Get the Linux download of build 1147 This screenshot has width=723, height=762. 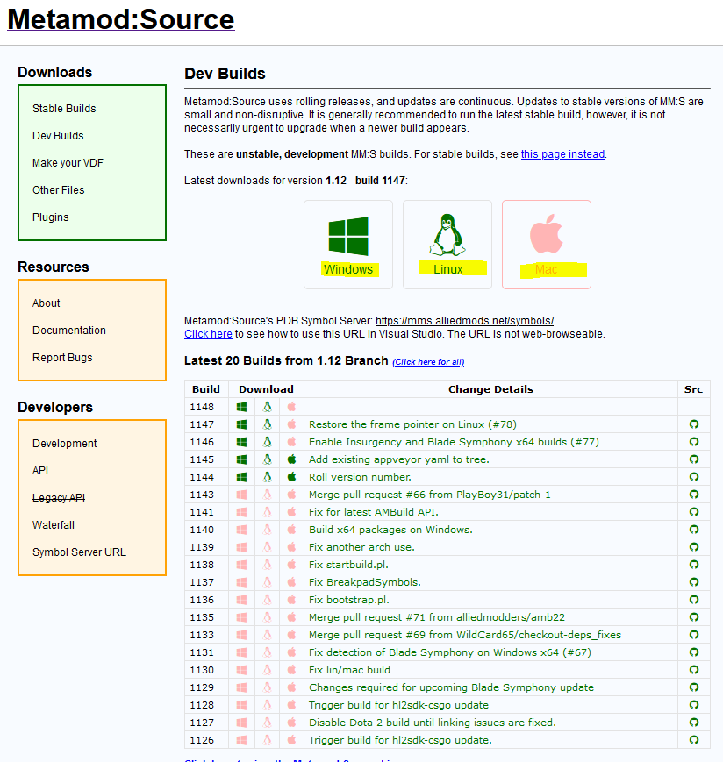coord(267,424)
